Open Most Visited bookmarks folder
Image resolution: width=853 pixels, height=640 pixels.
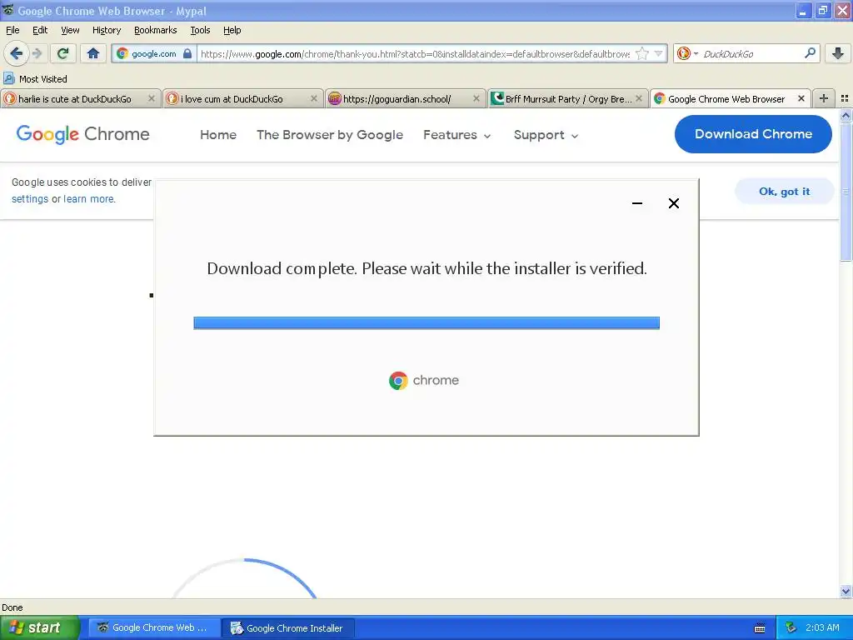[x=35, y=79]
